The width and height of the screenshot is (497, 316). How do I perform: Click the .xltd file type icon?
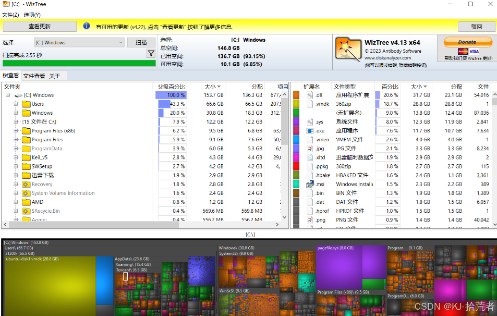click(310, 157)
